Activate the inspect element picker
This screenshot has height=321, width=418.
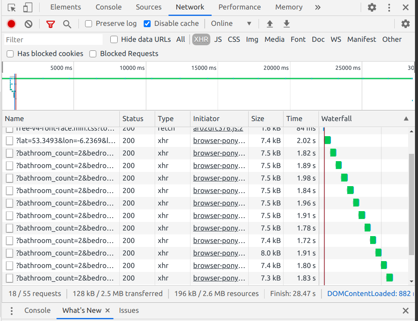click(x=12, y=7)
